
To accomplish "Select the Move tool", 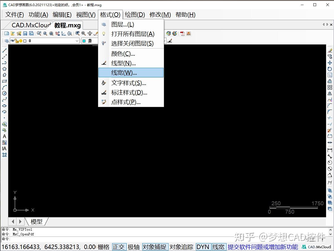I will click(x=330, y=63).
